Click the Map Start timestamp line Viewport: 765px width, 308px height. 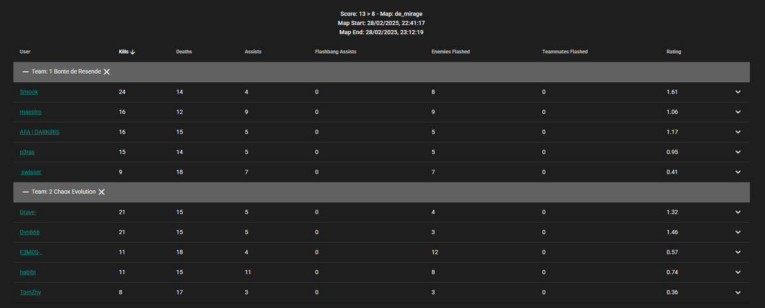382,23
